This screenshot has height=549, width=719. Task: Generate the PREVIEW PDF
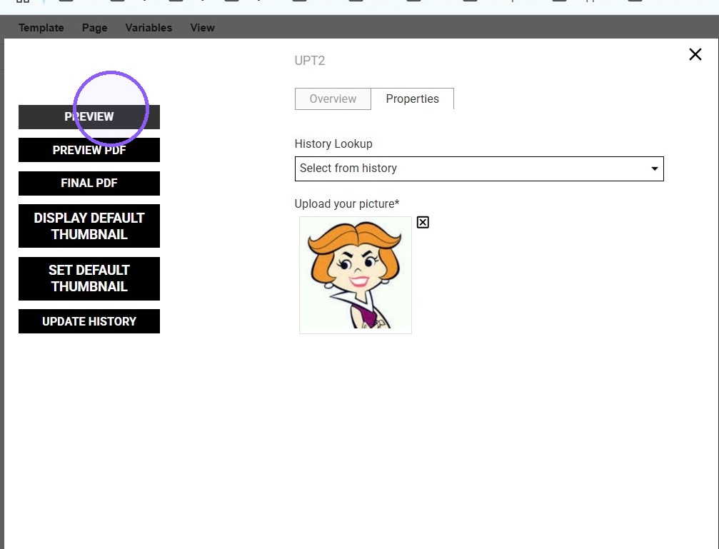point(89,150)
